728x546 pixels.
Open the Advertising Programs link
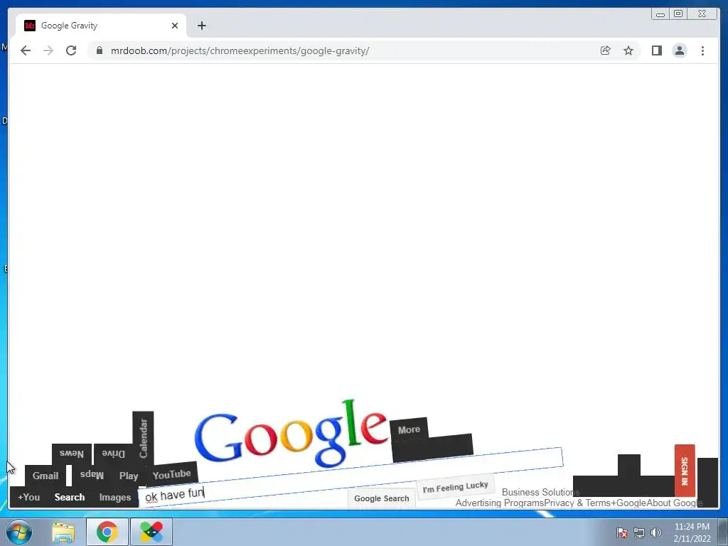(x=500, y=503)
